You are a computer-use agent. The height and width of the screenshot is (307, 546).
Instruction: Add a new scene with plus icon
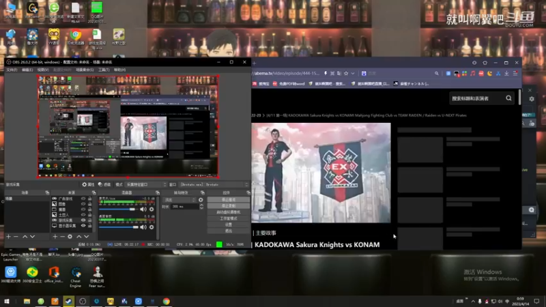tap(8, 236)
